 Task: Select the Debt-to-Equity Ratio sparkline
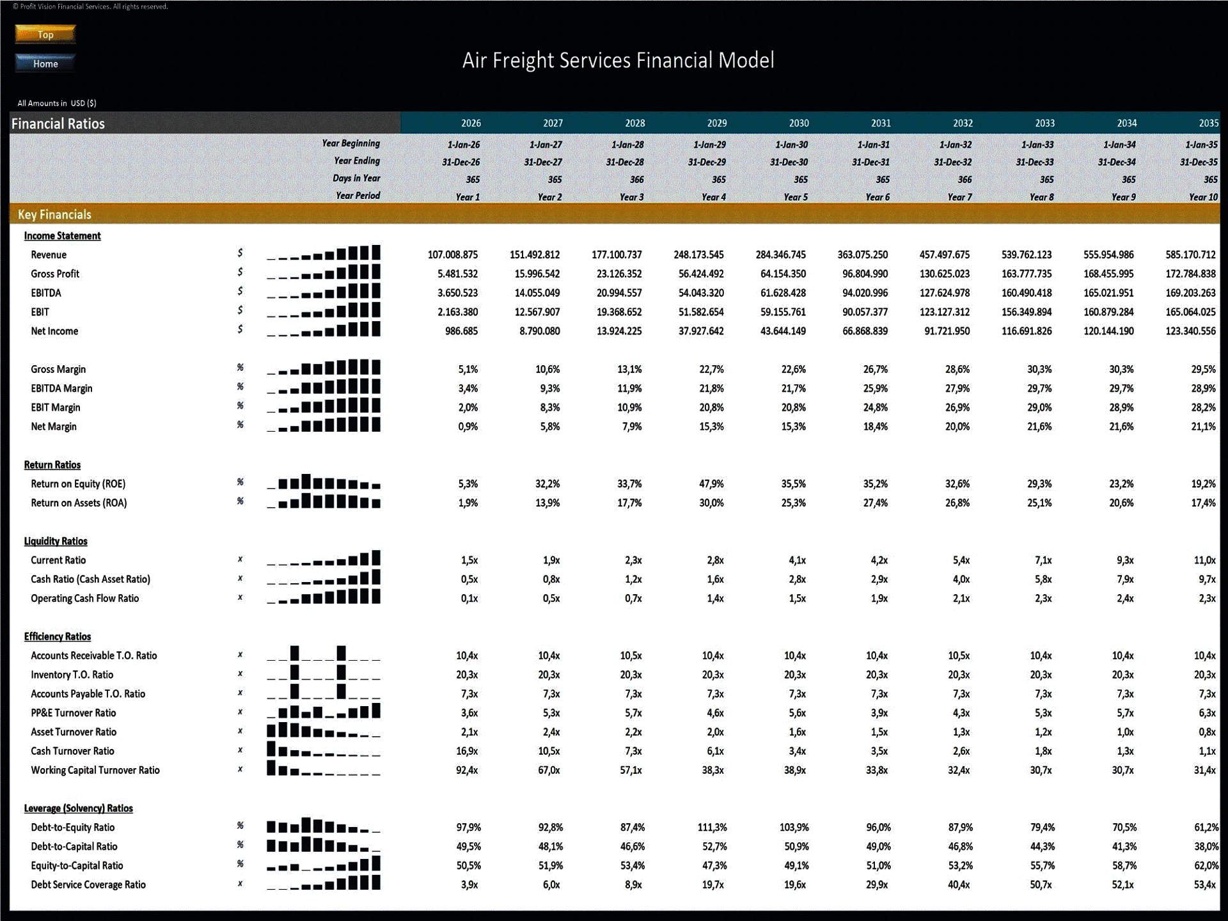[323, 827]
